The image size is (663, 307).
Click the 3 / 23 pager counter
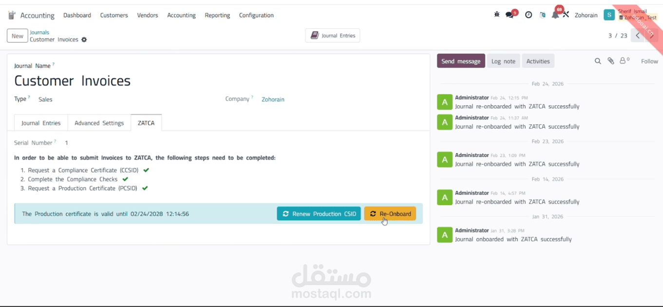[x=618, y=36]
